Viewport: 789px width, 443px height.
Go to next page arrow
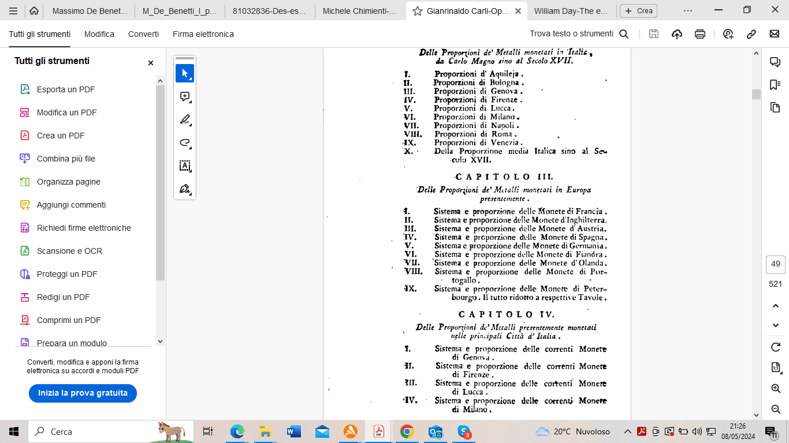pos(776,325)
